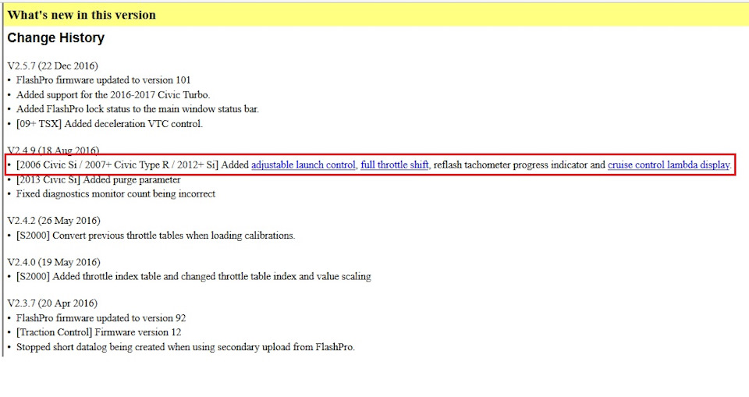This screenshot has width=749, height=397.
Task: Click the deceleration VTC control entry
Action: [109, 124]
